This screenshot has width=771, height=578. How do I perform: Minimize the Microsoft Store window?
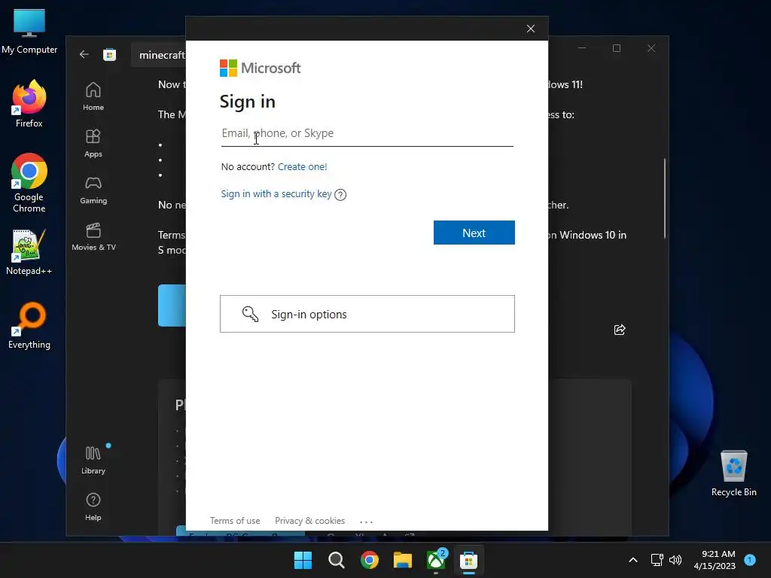582,48
